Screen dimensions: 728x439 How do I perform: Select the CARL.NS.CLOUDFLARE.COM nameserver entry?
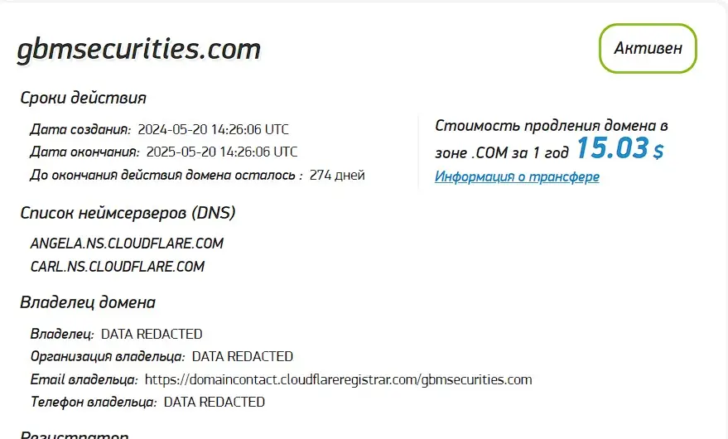(x=117, y=267)
